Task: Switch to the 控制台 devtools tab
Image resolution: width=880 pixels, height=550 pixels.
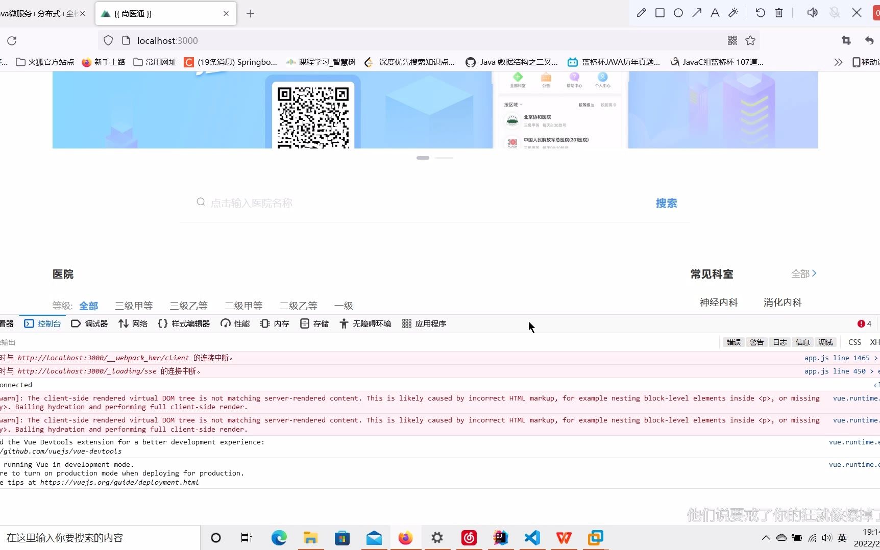Action: click(42, 323)
